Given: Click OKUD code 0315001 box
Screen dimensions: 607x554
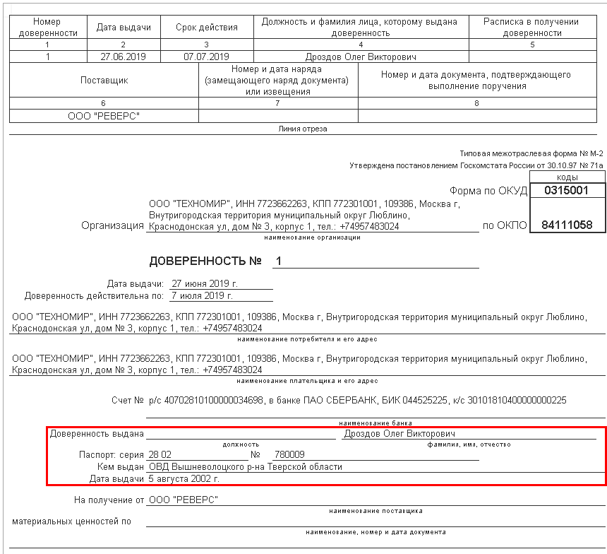Looking at the screenshot, I should pos(567,190).
